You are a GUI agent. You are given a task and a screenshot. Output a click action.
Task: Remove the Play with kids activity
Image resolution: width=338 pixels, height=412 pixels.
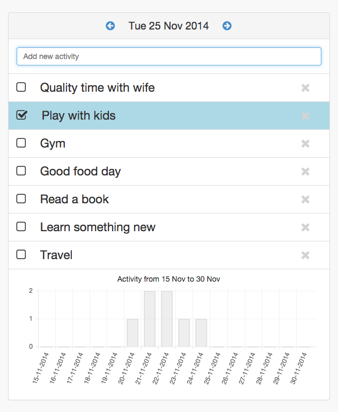pyautogui.click(x=305, y=116)
